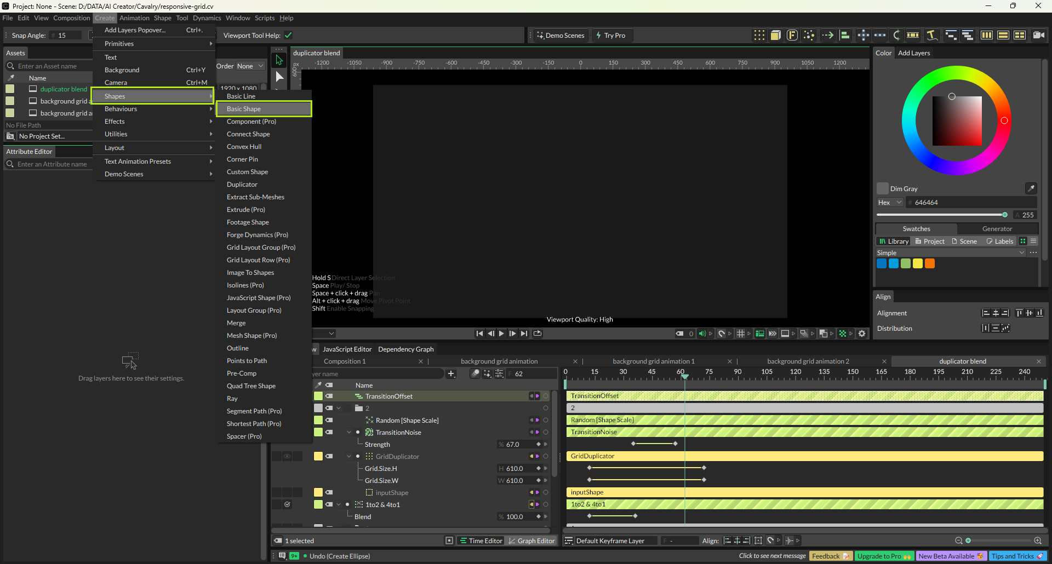Toggle the audio speaker icon on
This screenshot has height=564, width=1052.
[702, 333]
